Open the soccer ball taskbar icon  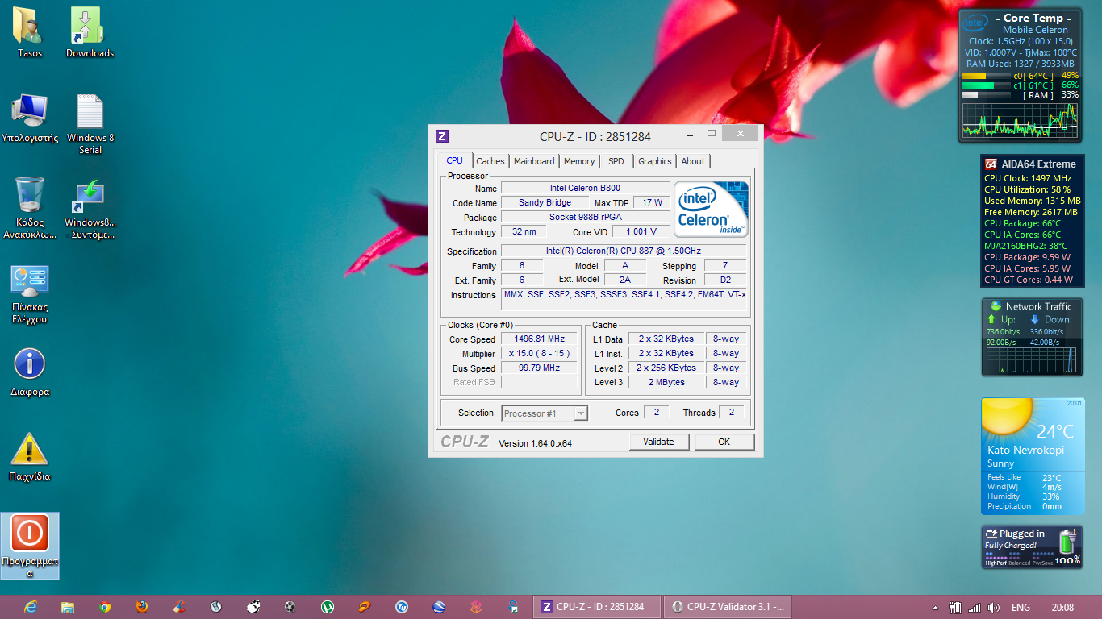pyautogui.click(x=290, y=607)
